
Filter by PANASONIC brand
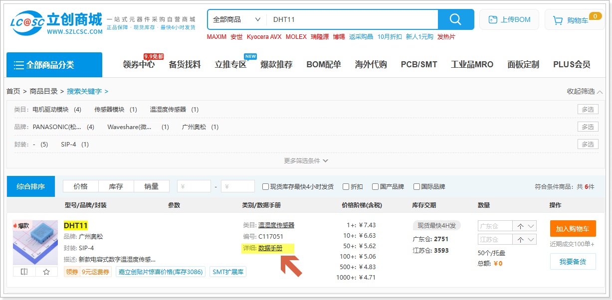click(x=57, y=127)
